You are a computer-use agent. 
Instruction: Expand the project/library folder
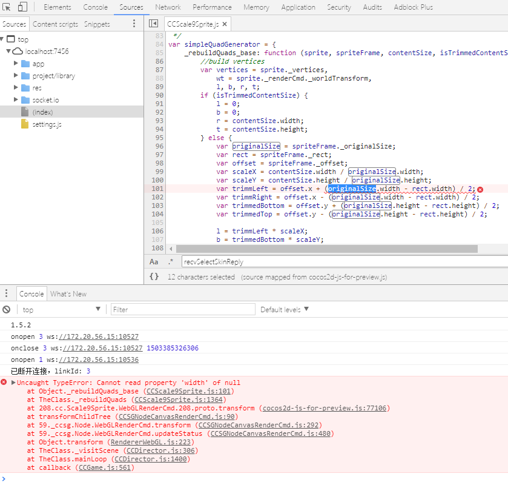(x=16, y=76)
